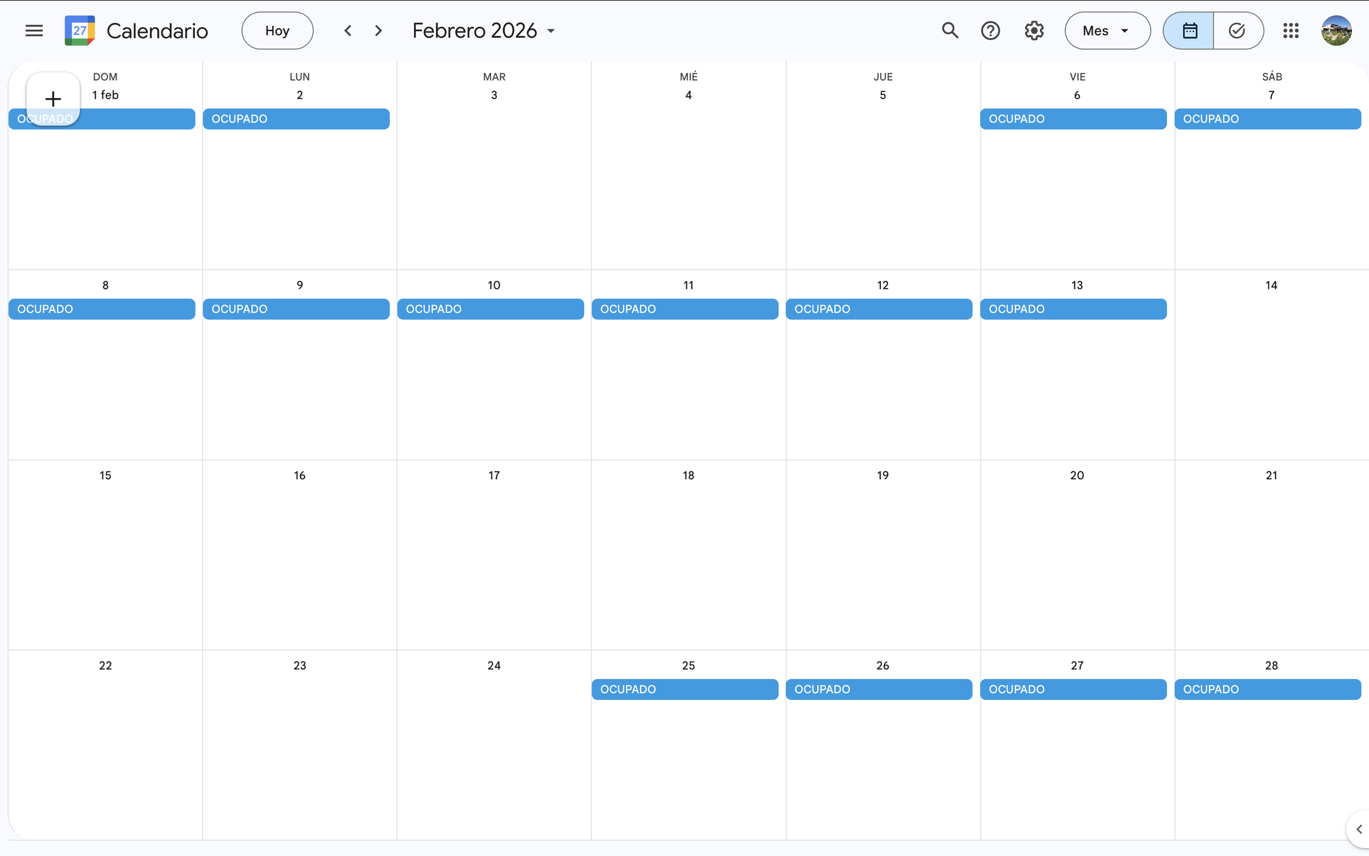
Task: Switch to calendar view toggle
Action: point(1189,31)
